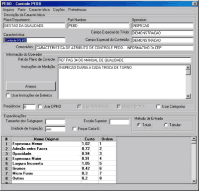Click the Part Number field
Image resolution: width=199 pixels, height=191 pixels.
(98, 25)
